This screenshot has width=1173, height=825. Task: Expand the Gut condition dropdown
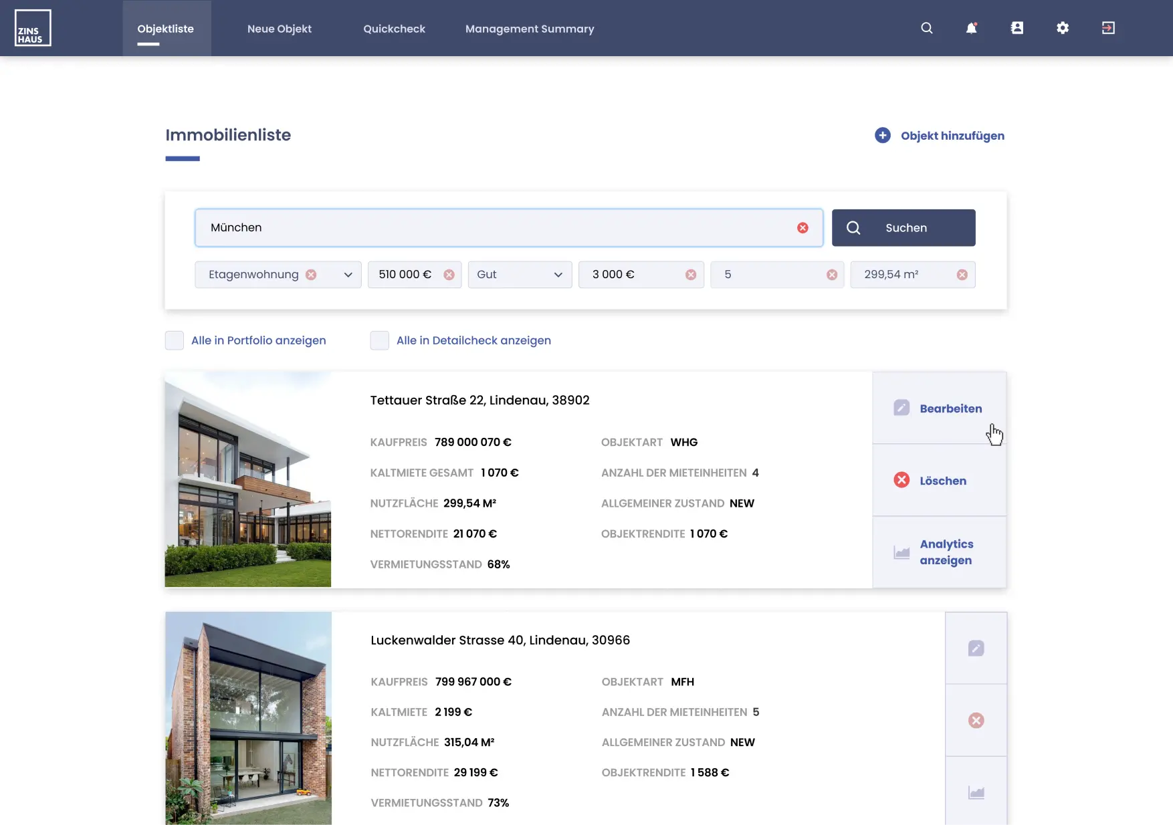[x=558, y=274]
